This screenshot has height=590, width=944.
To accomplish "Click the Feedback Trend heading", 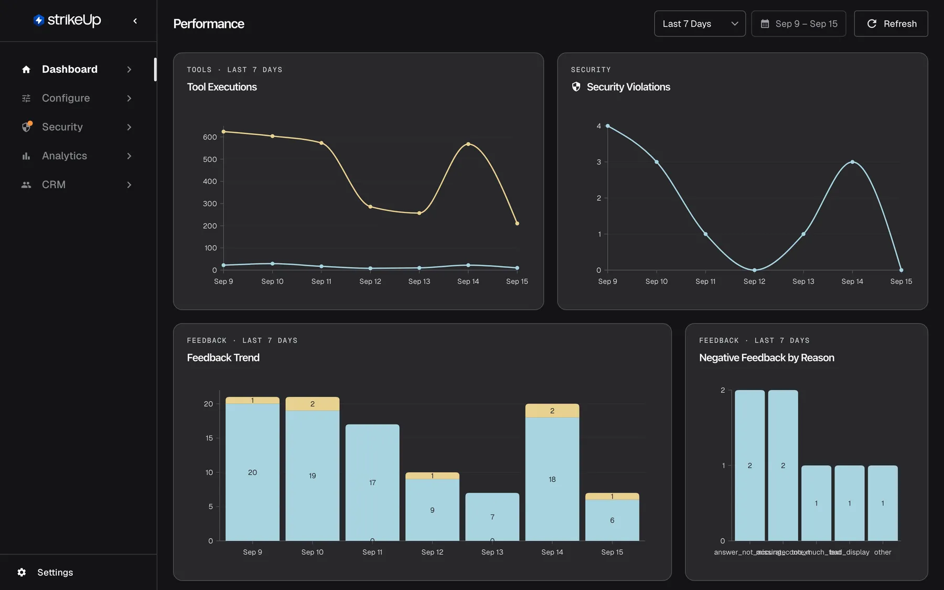I will click(223, 358).
